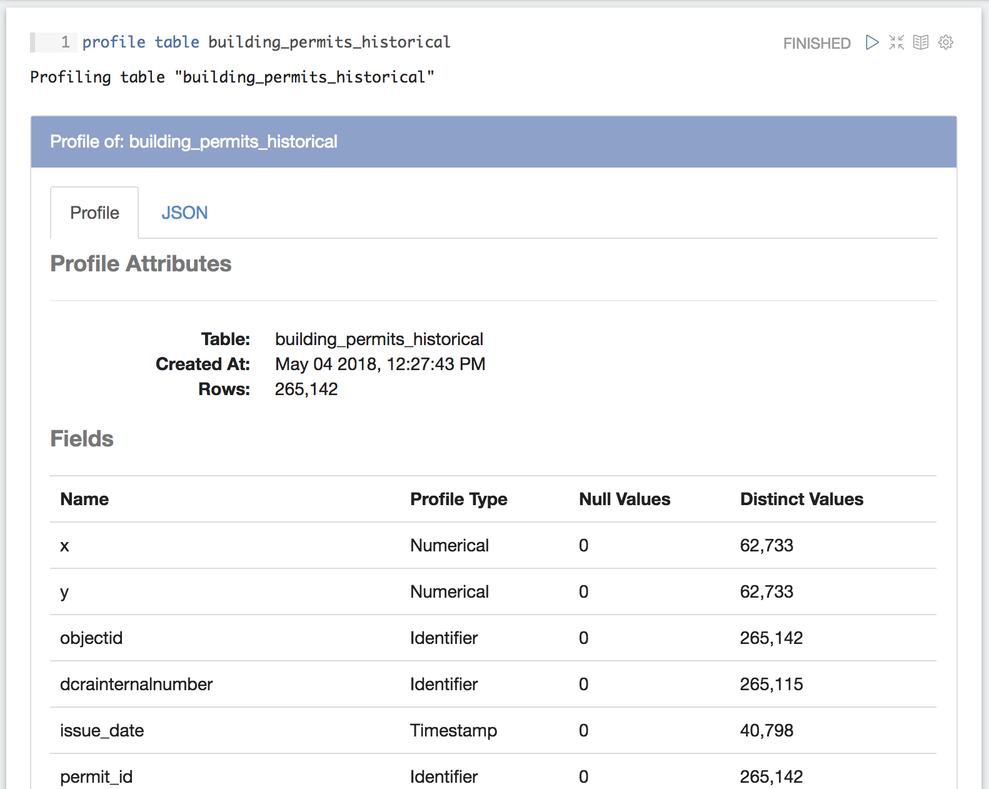The height and width of the screenshot is (789, 989).
Task: Click the Profile Type column header
Action: [458, 499]
